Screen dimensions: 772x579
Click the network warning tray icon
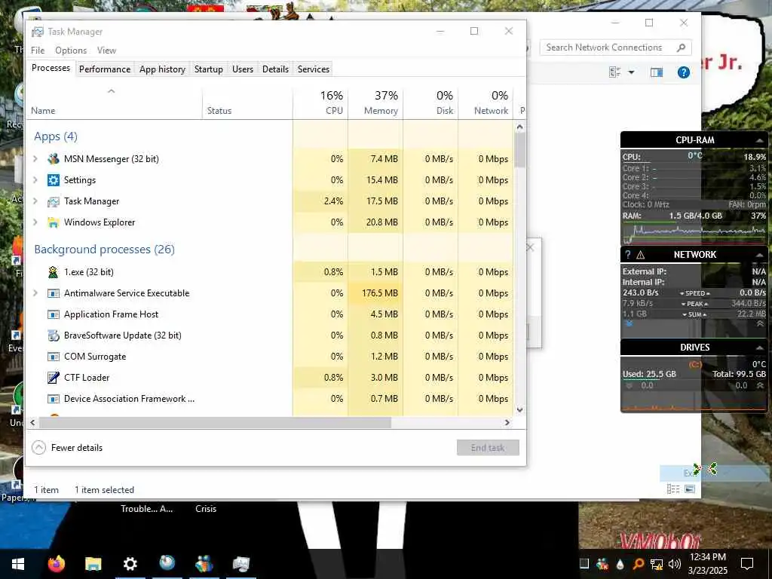click(657, 564)
